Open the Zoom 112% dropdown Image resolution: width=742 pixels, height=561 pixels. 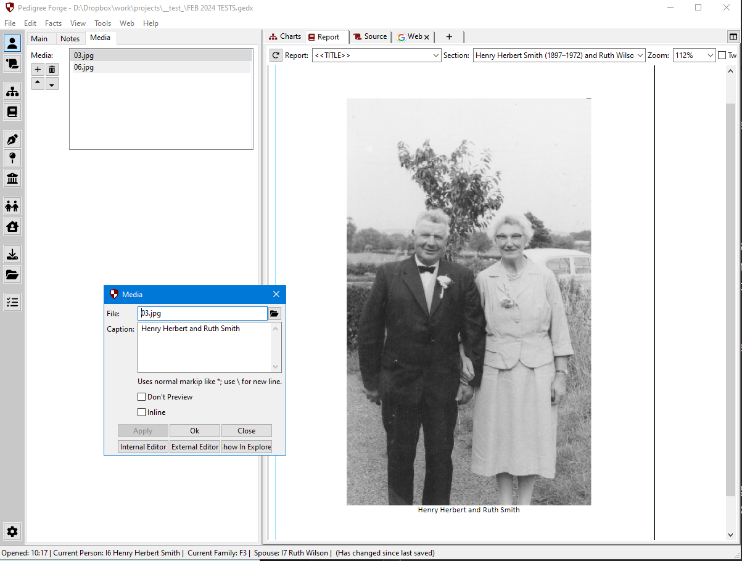pyautogui.click(x=694, y=55)
